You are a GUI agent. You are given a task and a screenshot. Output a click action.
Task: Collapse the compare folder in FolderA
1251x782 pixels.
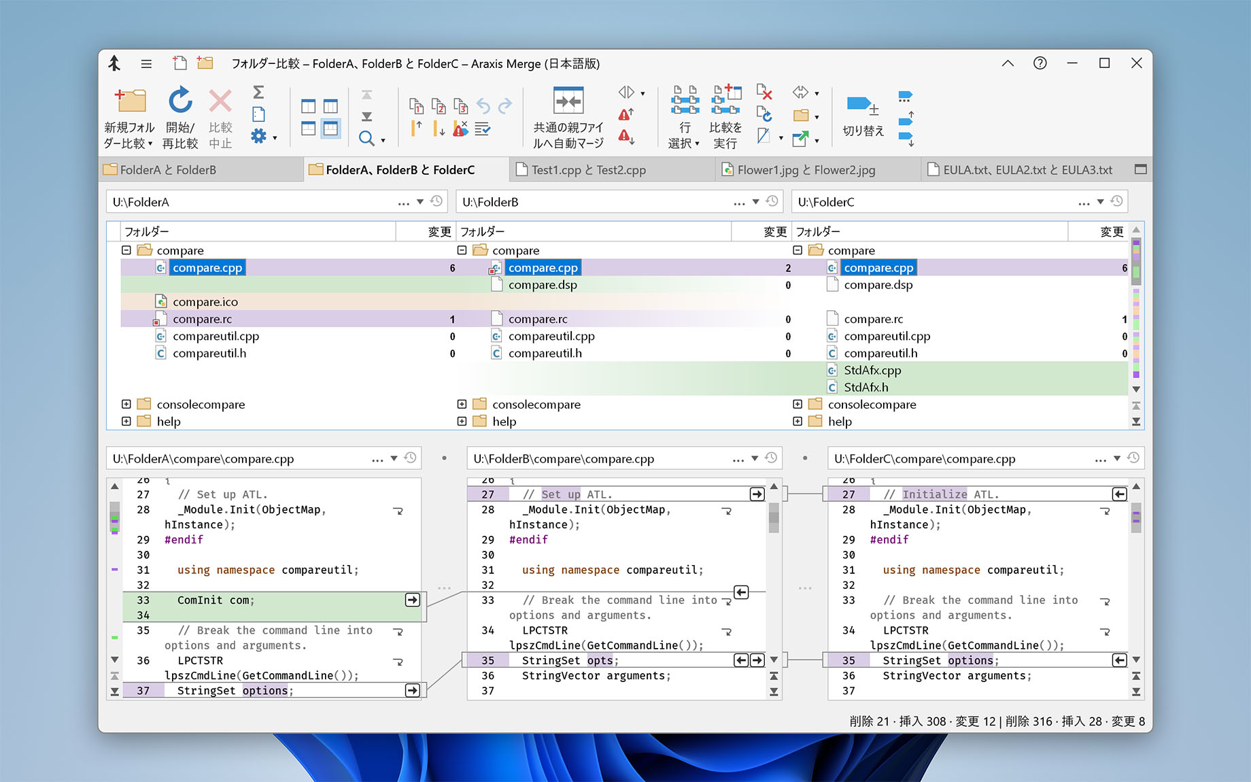[x=126, y=250]
